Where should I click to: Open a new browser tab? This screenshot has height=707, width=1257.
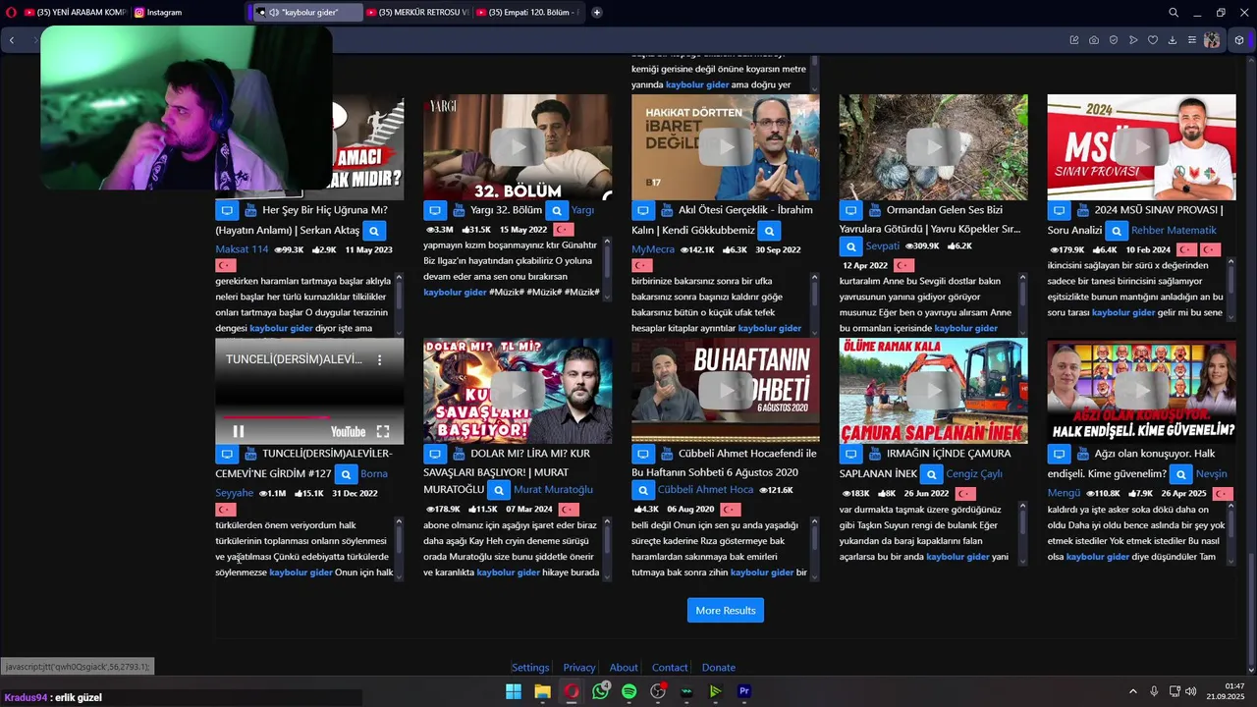(x=597, y=13)
